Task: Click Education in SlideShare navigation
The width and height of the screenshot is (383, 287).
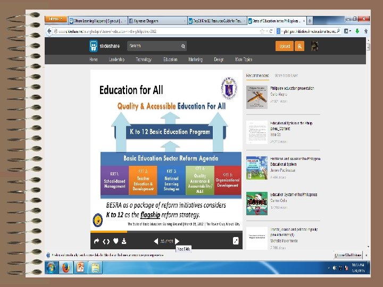Action: point(170,60)
